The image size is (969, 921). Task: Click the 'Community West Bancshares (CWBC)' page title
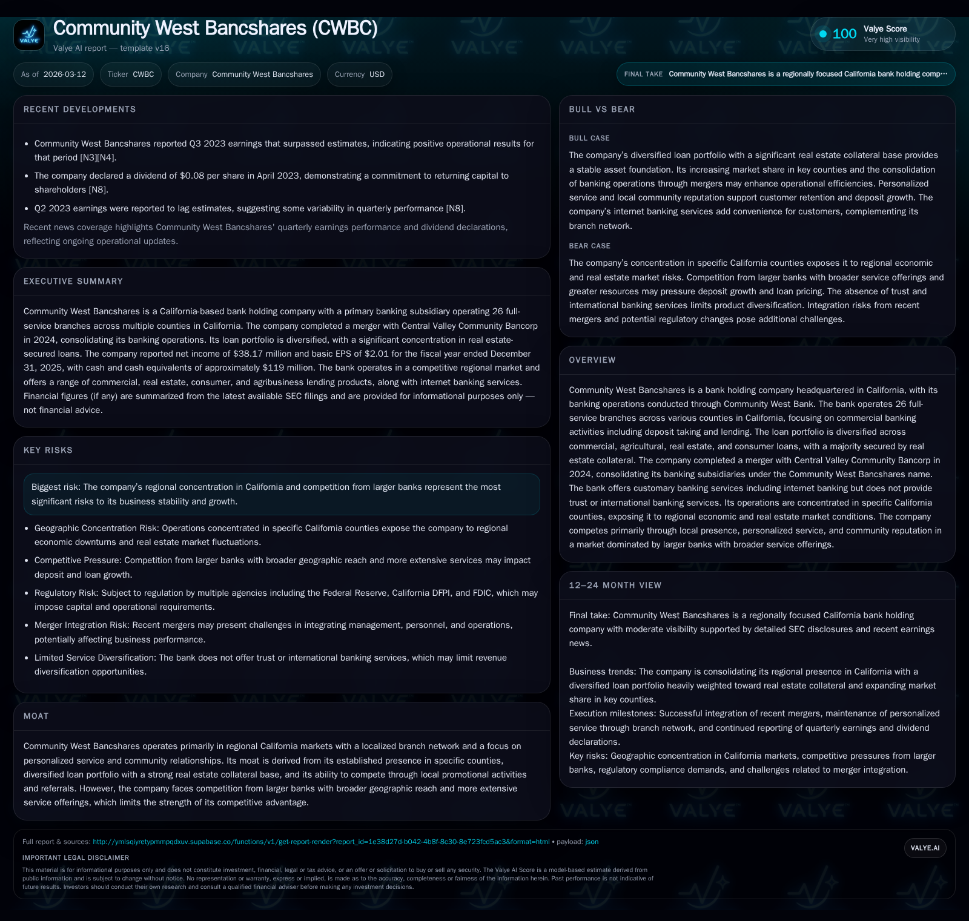[x=216, y=28]
